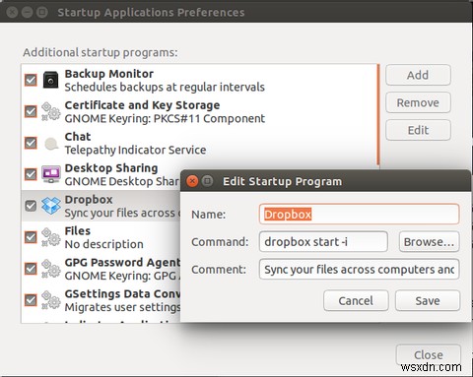Select the Telepathy Indicator Service description
Viewport: 473px width, 377px height.
point(135,150)
